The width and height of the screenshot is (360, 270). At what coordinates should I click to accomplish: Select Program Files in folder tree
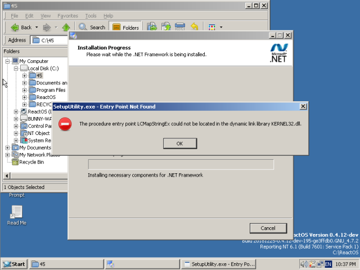[x=51, y=90]
